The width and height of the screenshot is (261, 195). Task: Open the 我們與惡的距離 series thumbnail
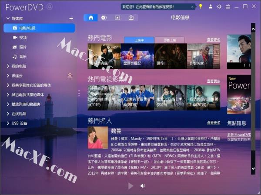point(204,97)
